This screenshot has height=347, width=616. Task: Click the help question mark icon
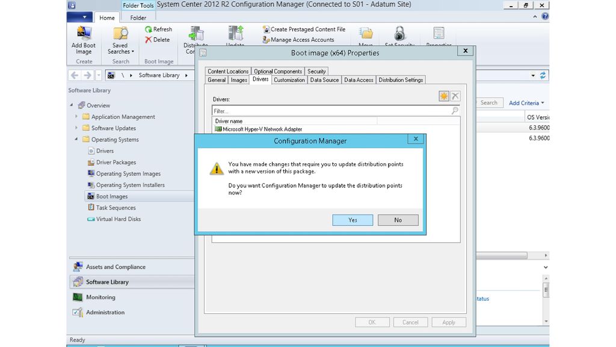coord(545,16)
